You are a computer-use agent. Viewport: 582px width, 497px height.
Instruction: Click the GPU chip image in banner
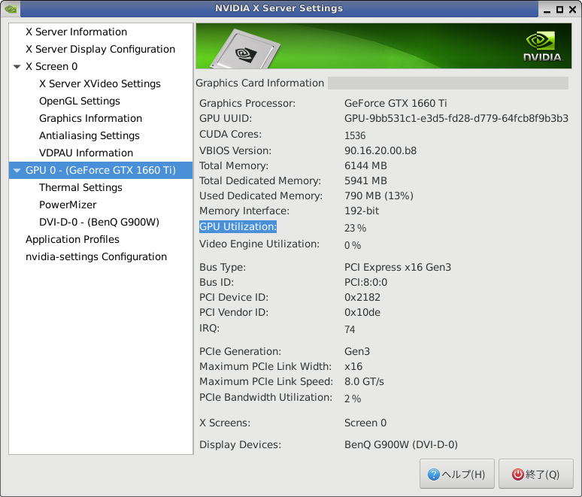click(246, 50)
